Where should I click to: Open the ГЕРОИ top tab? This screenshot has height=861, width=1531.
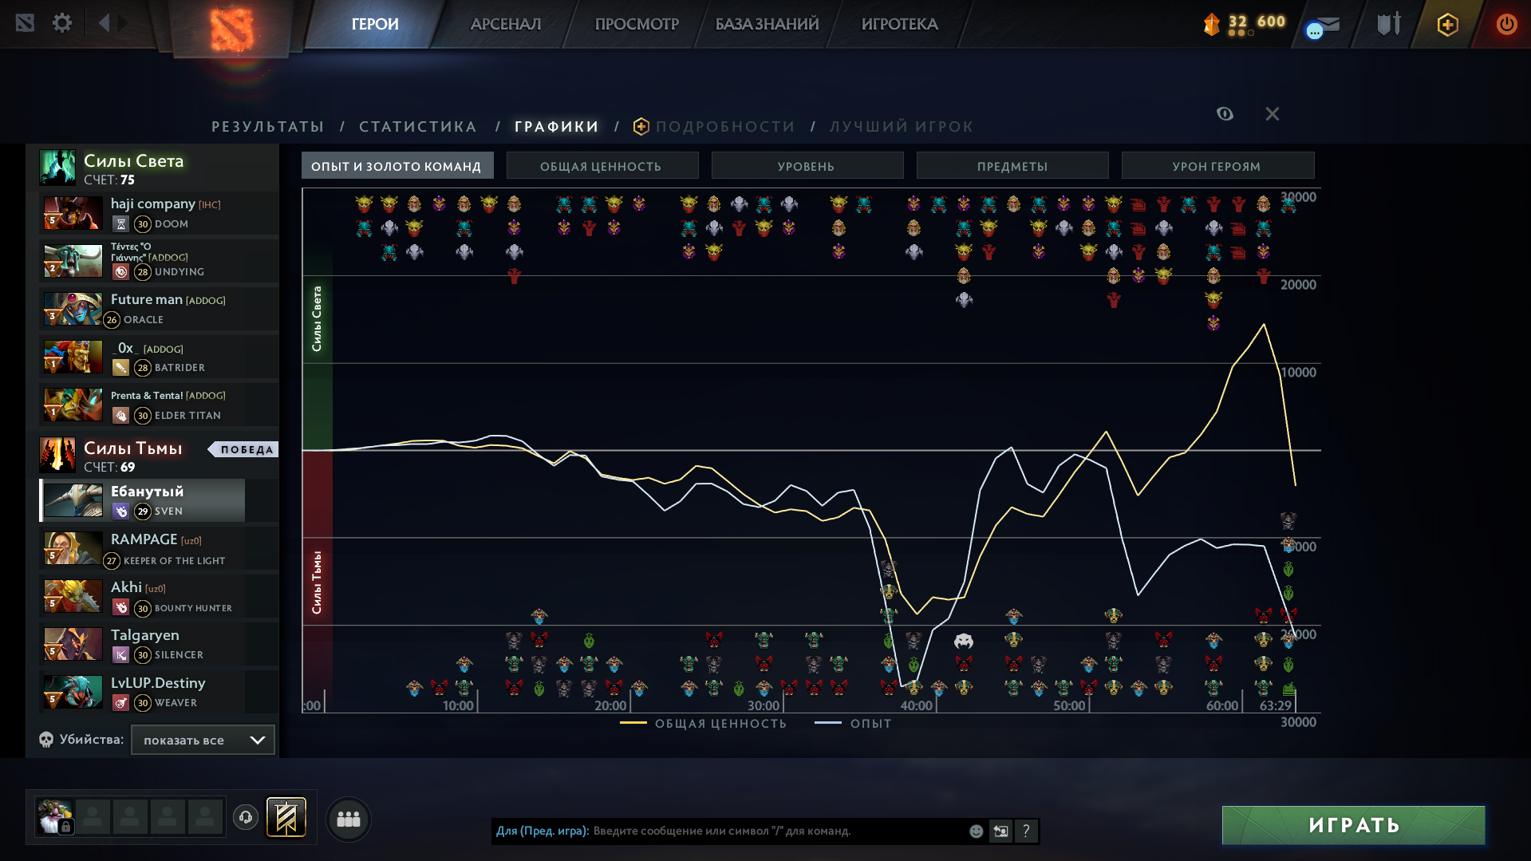pyautogui.click(x=375, y=24)
